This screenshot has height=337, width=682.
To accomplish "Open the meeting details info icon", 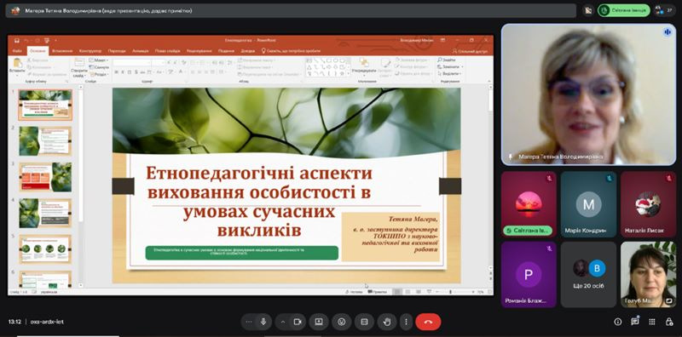I will [x=617, y=322].
